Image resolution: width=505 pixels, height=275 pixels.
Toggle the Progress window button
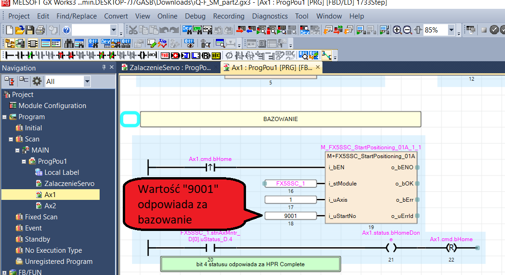click(x=56, y=43)
